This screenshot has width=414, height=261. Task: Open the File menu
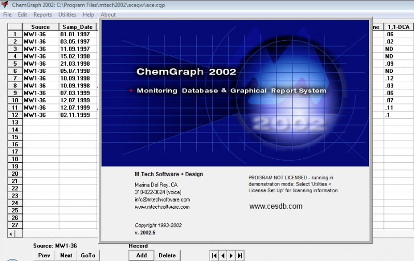[7, 14]
